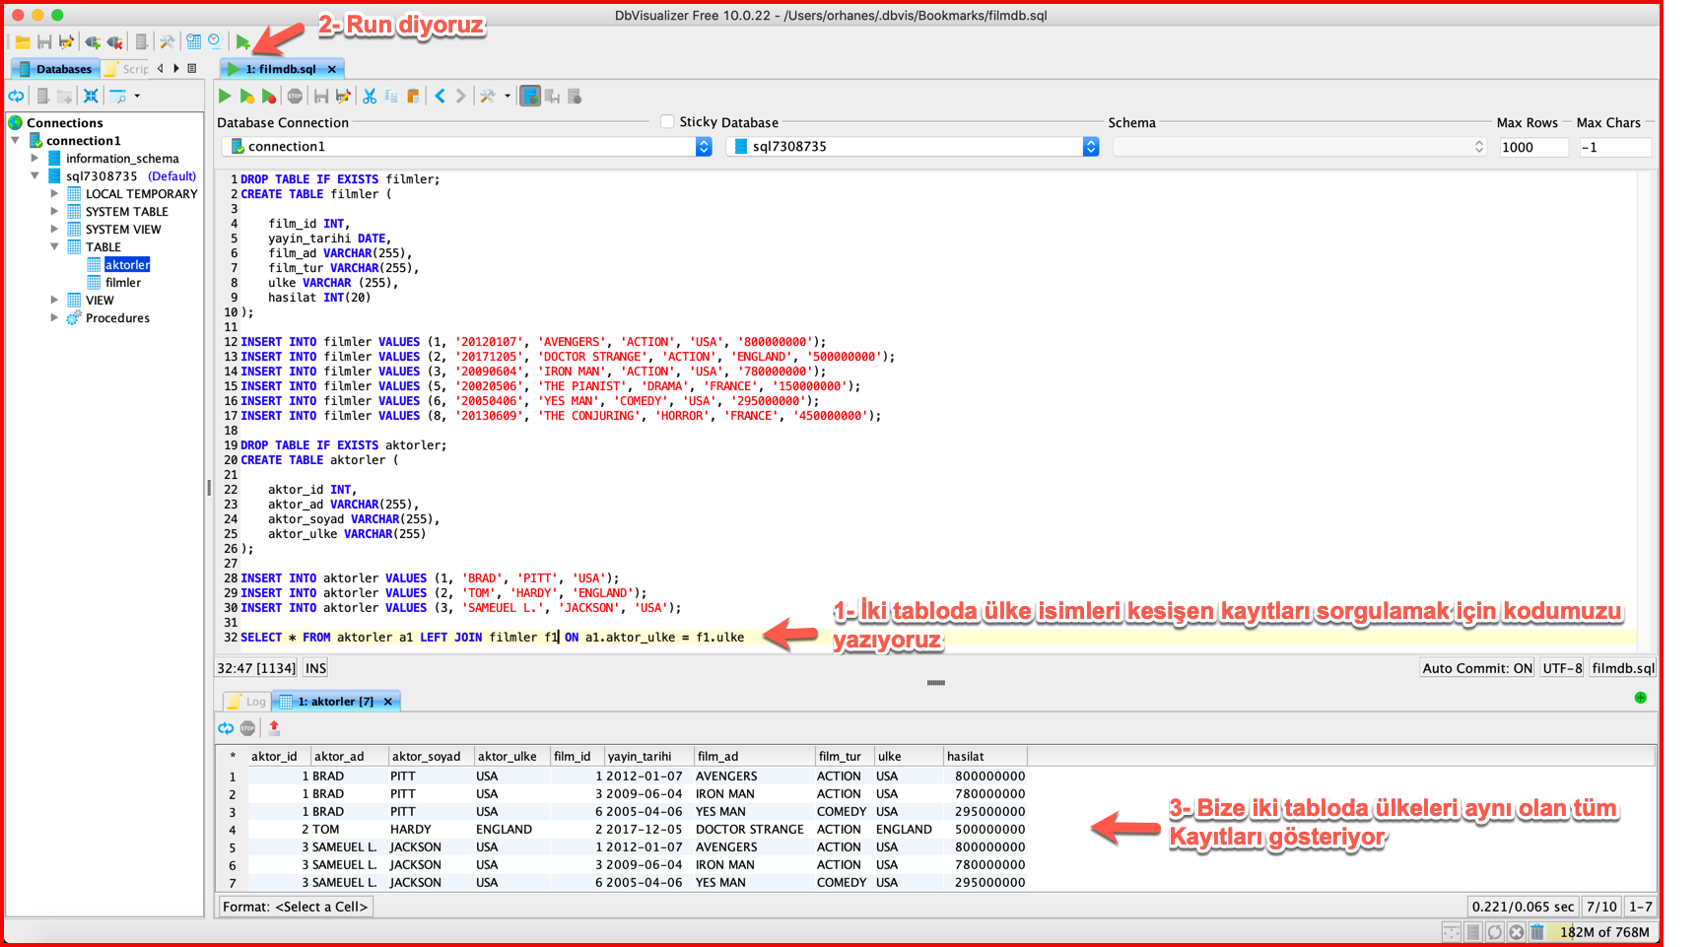Go to next SQL with gray right arrow
The width and height of the screenshot is (1700, 947).
(x=460, y=97)
